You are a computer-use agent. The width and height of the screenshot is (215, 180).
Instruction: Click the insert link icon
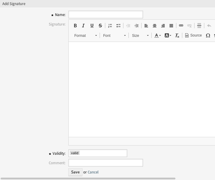coord(181,26)
